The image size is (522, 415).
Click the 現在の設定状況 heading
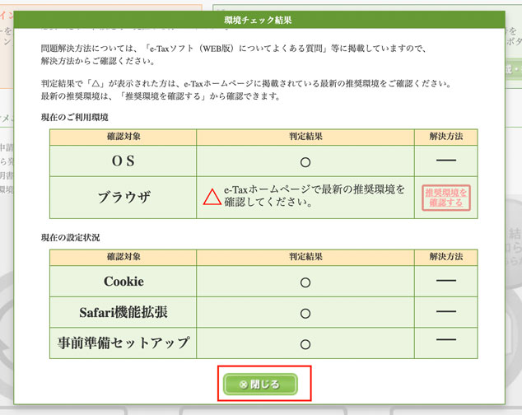(70, 237)
